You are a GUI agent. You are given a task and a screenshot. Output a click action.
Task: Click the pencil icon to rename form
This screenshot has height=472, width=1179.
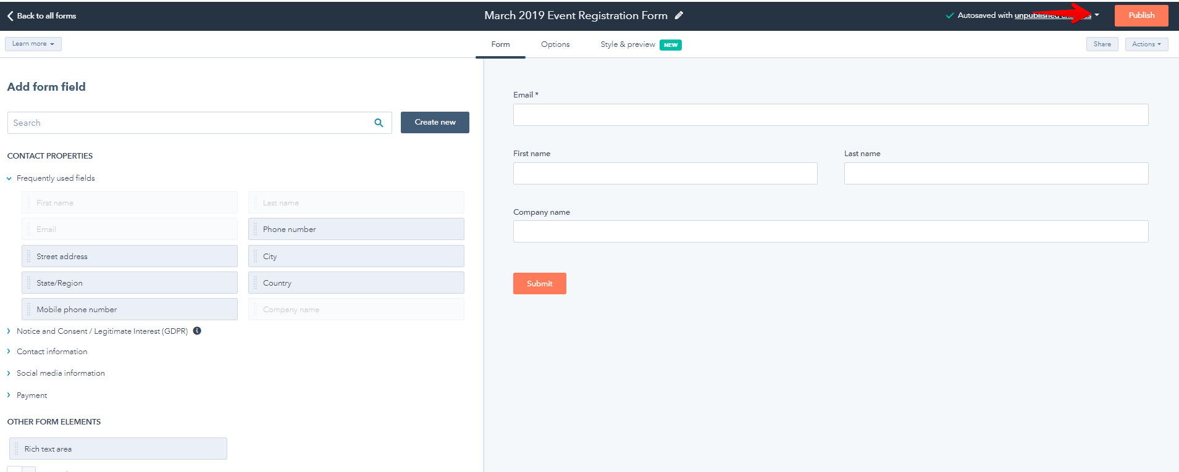coord(679,15)
